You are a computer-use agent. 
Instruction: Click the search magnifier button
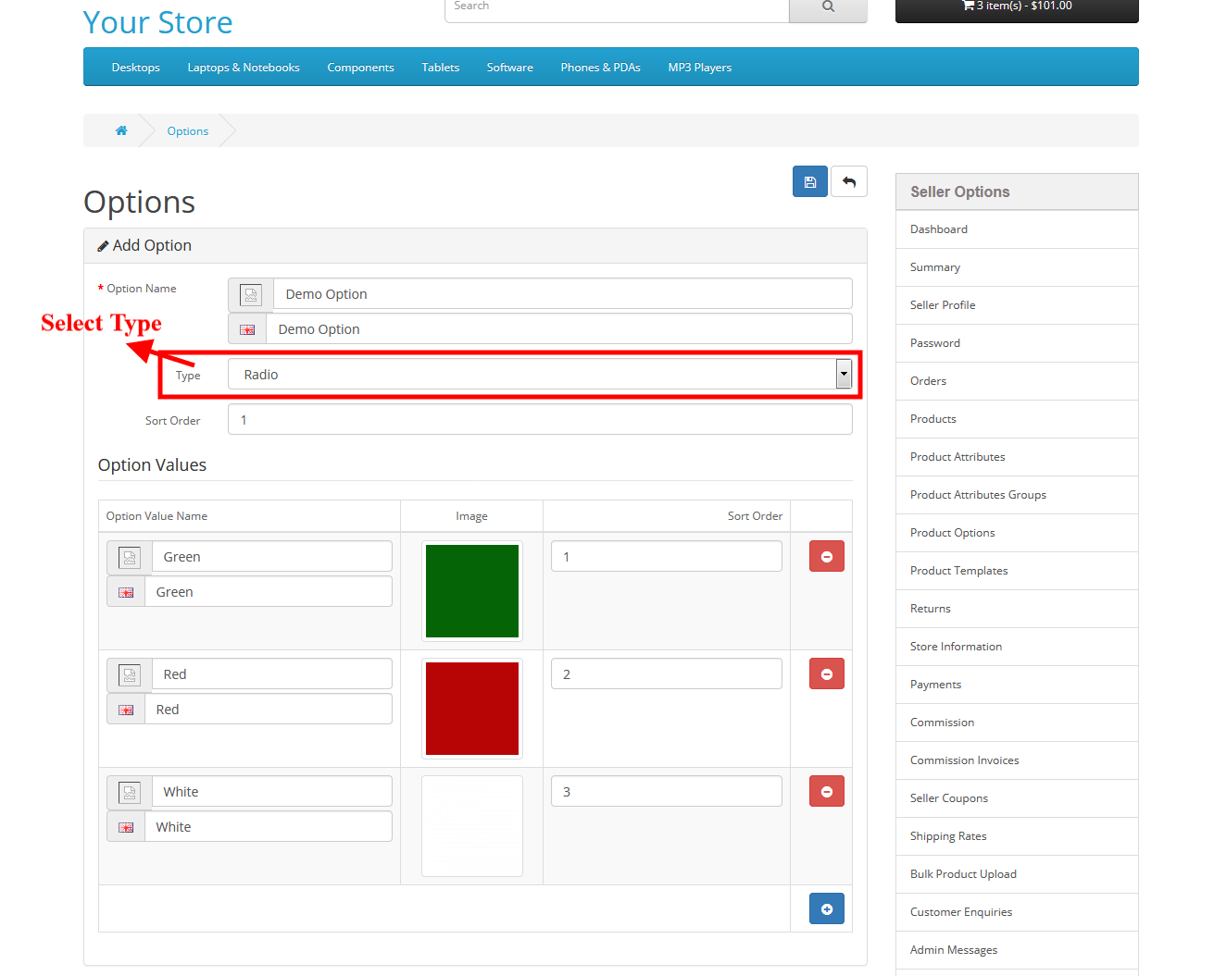click(x=828, y=8)
